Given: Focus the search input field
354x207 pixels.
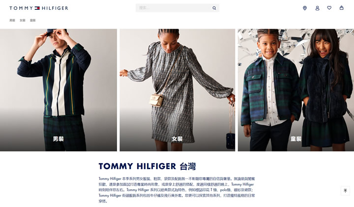Looking at the screenshot, I should tap(174, 8).
